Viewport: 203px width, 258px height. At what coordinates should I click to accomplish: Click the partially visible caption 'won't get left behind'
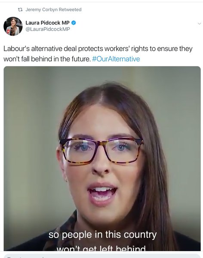point(101,248)
